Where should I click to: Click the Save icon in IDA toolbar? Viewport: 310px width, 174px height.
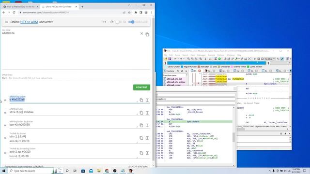(170, 59)
